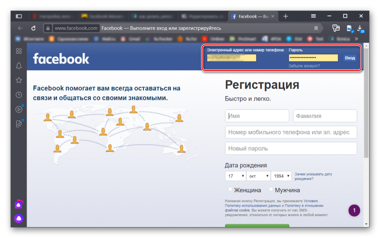
Task: Open the video play icon in sidebar
Action: click(19, 109)
